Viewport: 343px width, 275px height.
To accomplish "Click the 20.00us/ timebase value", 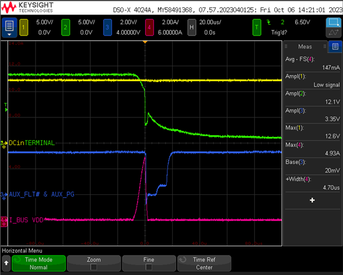I will click(x=210, y=22).
